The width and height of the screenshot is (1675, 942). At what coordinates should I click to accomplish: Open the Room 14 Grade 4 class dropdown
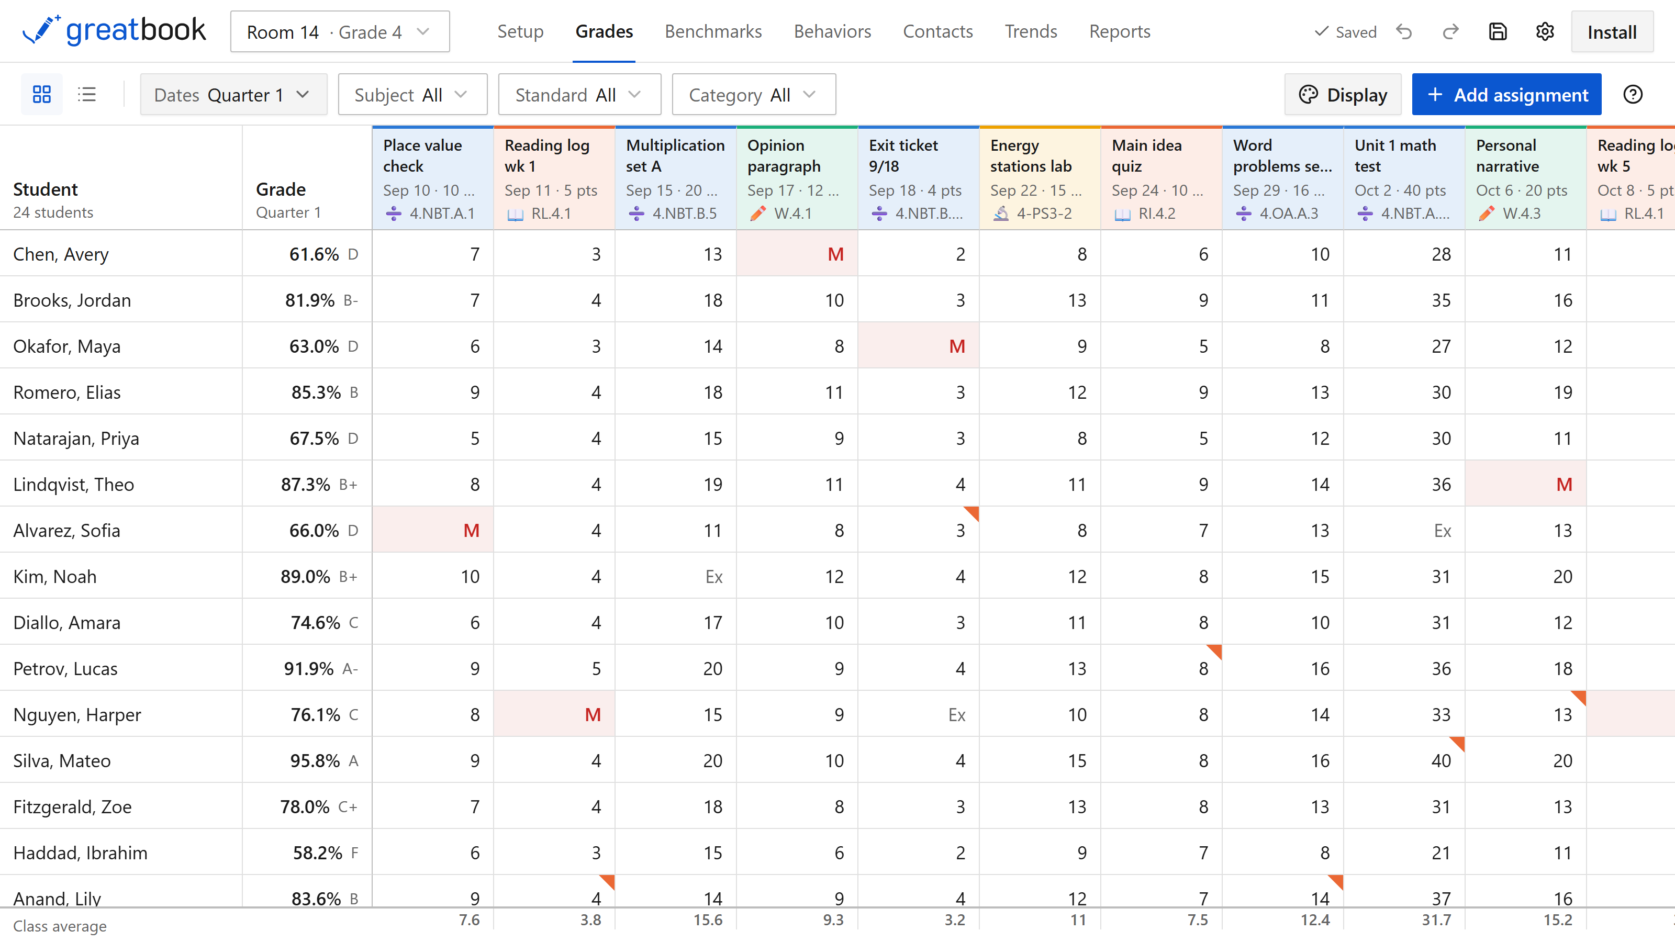pyautogui.click(x=340, y=32)
